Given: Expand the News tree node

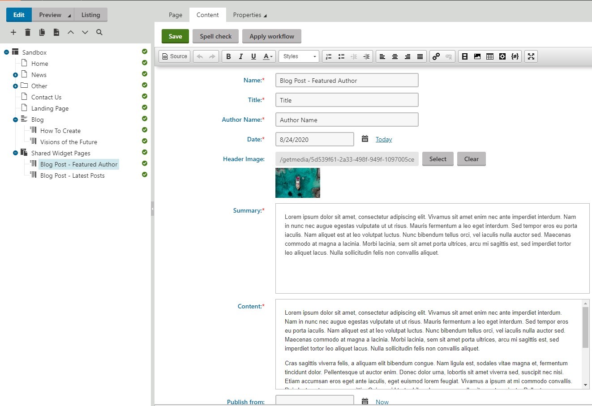Looking at the screenshot, I should pos(15,75).
